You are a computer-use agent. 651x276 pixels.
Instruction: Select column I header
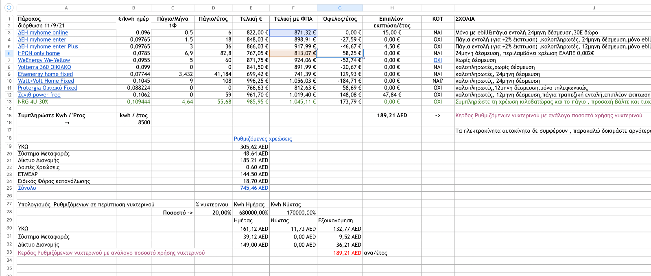pyautogui.click(x=438, y=8)
